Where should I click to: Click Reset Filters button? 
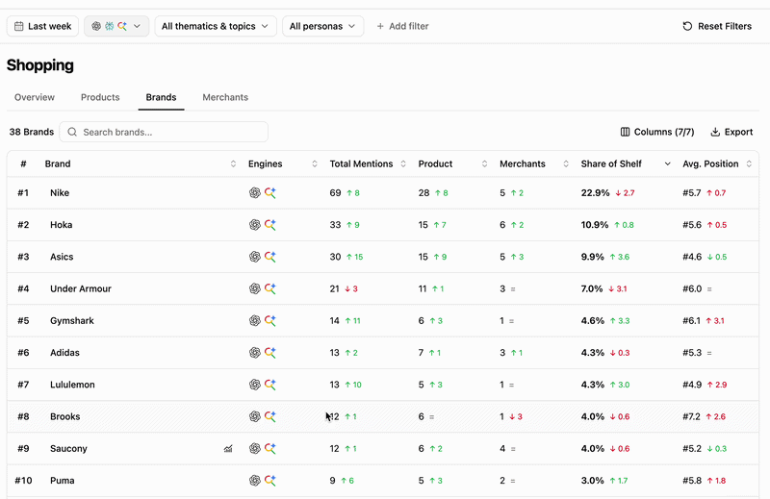pos(717,26)
